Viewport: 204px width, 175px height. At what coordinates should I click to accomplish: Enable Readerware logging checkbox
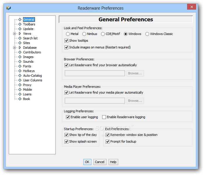point(104,117)
